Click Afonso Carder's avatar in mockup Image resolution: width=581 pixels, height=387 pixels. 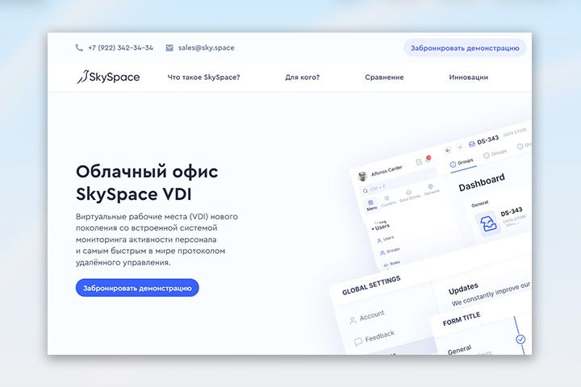click(362, 176)
